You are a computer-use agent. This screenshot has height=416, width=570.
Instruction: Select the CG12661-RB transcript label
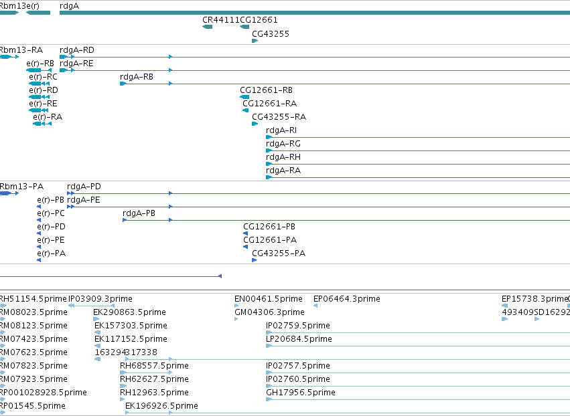(x=266, y=90)
